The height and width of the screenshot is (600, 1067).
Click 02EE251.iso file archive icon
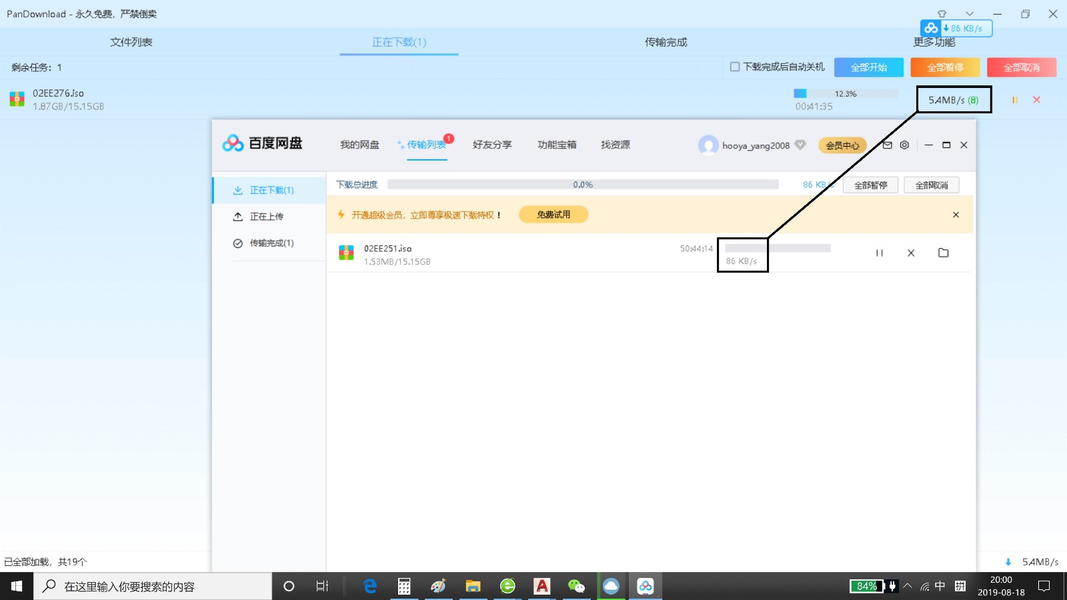pos(346,253)
